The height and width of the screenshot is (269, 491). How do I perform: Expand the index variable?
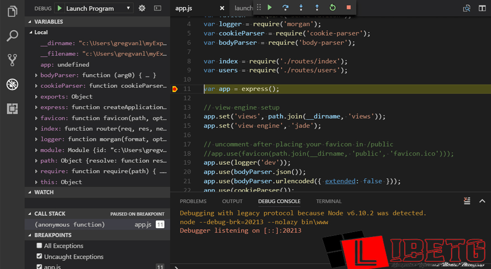click(x=36, y=128)
